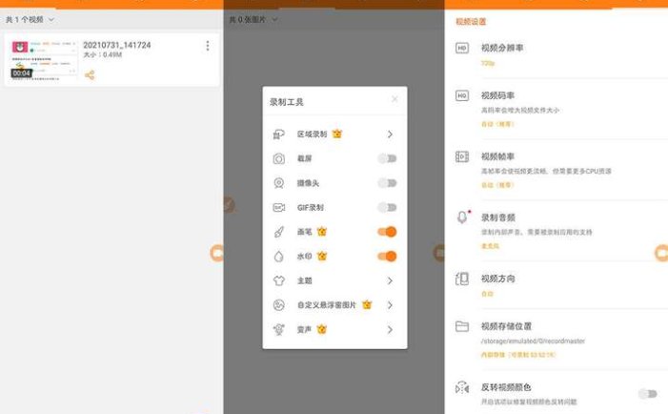
Task: Select the 变声 label
Action: point(304,330)
